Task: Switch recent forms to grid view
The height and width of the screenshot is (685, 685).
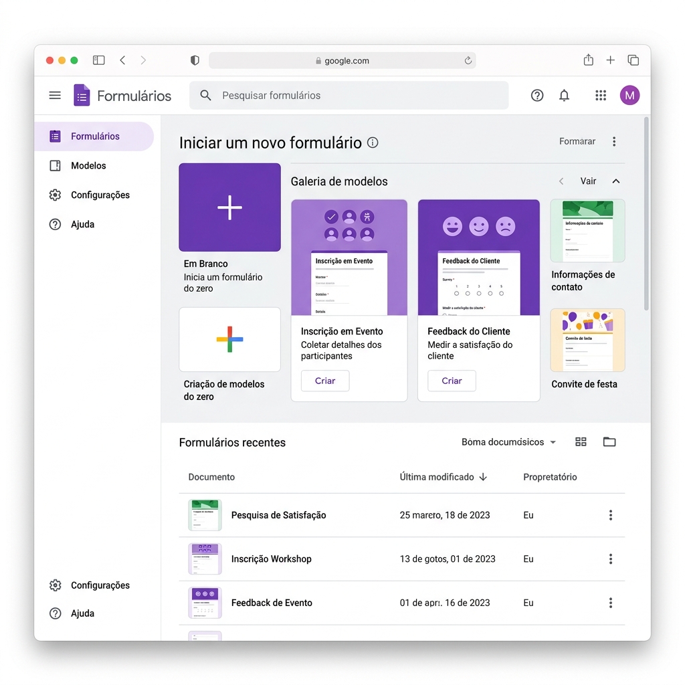Action: 581,442
